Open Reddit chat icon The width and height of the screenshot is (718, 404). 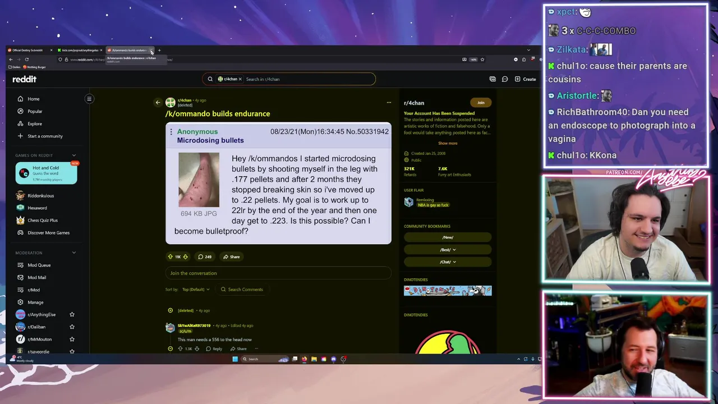pos(505,79)
